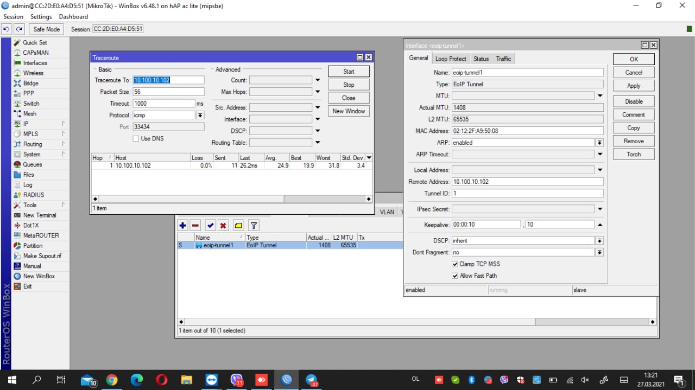
Task: Open Chrome from taskbar
Action: tap(112, 380)
